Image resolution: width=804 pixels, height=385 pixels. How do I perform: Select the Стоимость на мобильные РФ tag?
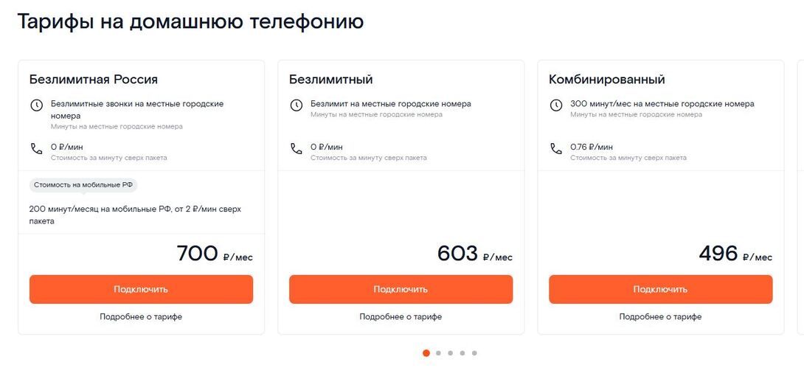pyautogui.click(x=83, y=184)
